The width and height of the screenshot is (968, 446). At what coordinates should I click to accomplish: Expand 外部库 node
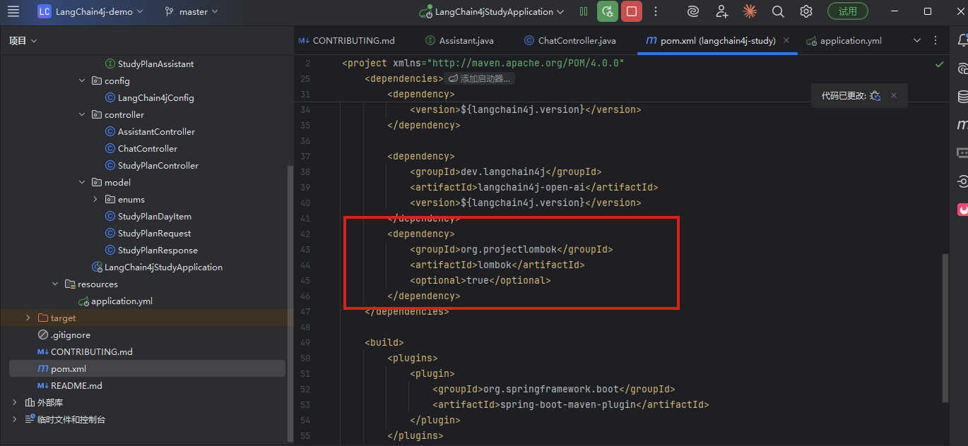[15, 402]
